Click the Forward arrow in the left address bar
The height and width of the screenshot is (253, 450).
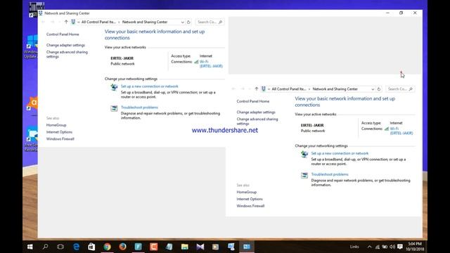click(52, 22)
